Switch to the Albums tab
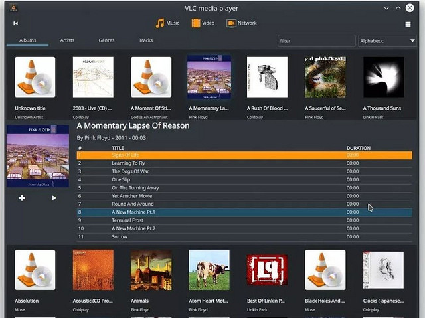The height and width of the screenshot is (318, 425). [x=28, y=40]
